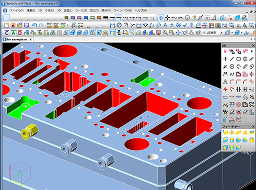Choose the diagonal line tool in the 2D panel
Image resolution: width=256 pixels, height=190 pixels.
(x=231, y=59)
